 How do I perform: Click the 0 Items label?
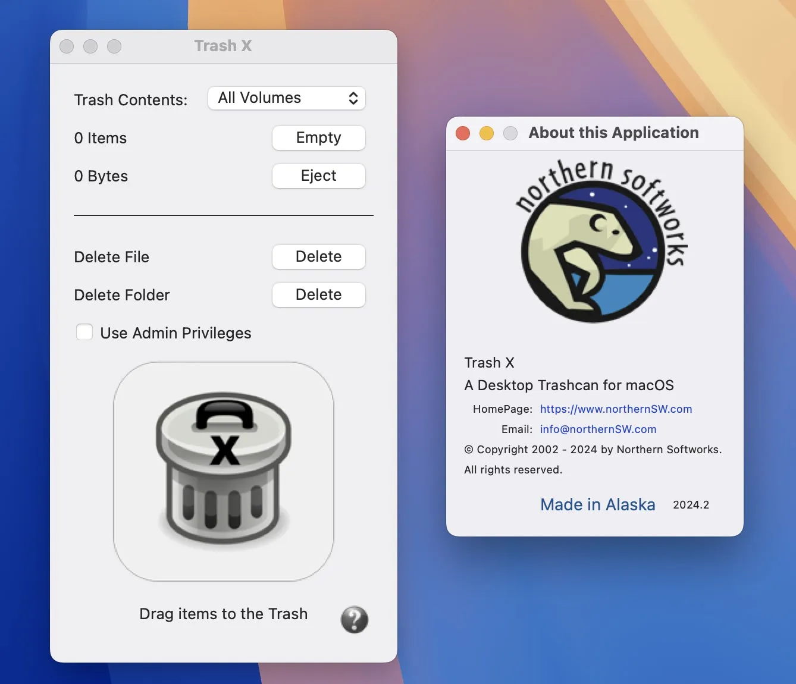click(x=101, y=138)
